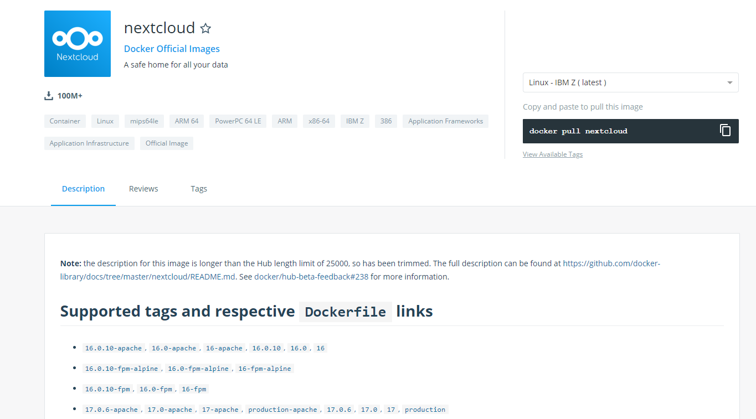Select the IBM Z chip
Viewport: 756px width, 419px height.
coord(355,121)
